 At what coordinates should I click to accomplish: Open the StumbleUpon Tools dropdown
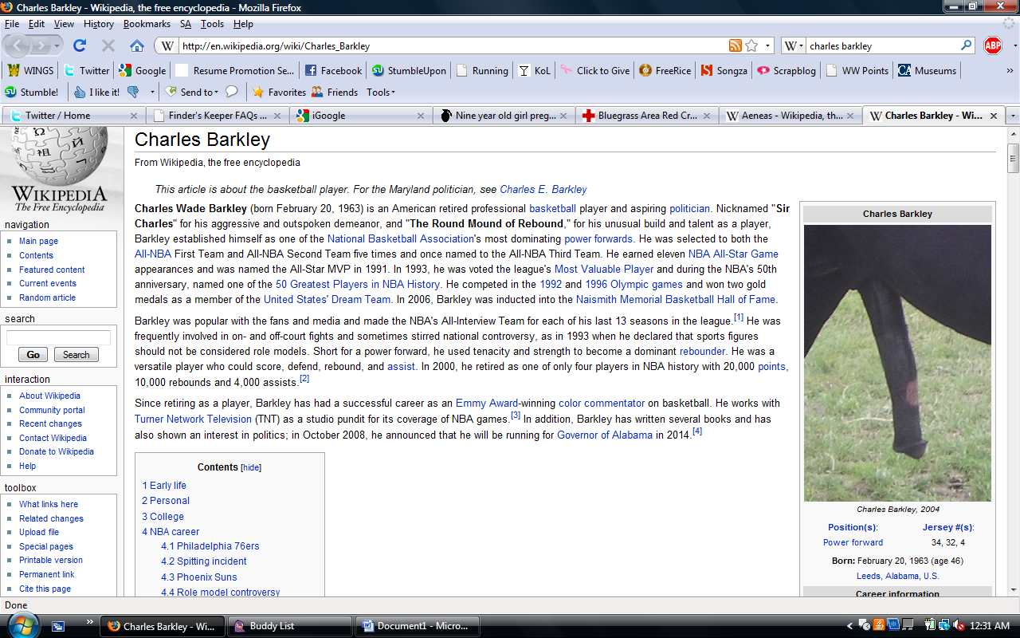[382, 92]
